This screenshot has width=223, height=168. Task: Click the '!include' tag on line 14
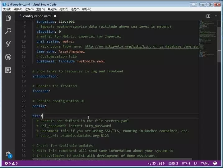[x=67, y=61]
